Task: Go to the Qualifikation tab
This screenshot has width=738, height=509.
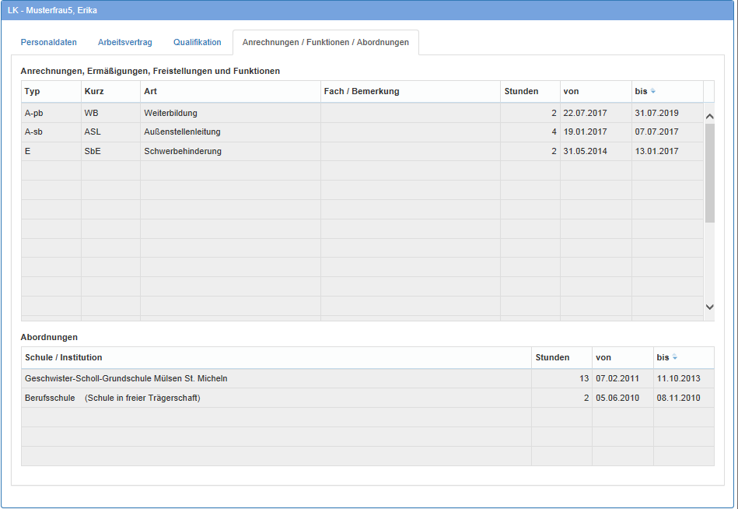Action: point(197,43)
